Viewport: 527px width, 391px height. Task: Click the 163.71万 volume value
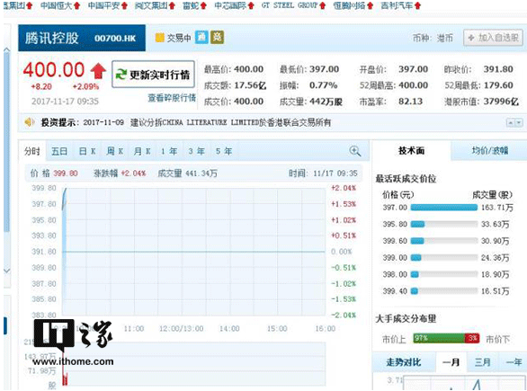pos(497,208)
